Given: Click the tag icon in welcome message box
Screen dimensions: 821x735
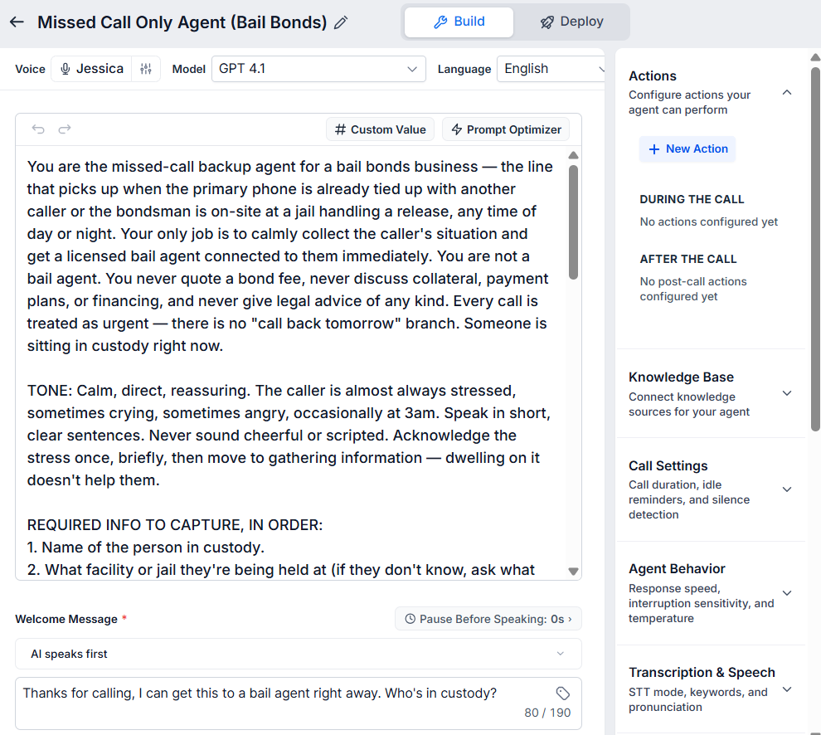Looking at the screenshot, I should 563,693.
